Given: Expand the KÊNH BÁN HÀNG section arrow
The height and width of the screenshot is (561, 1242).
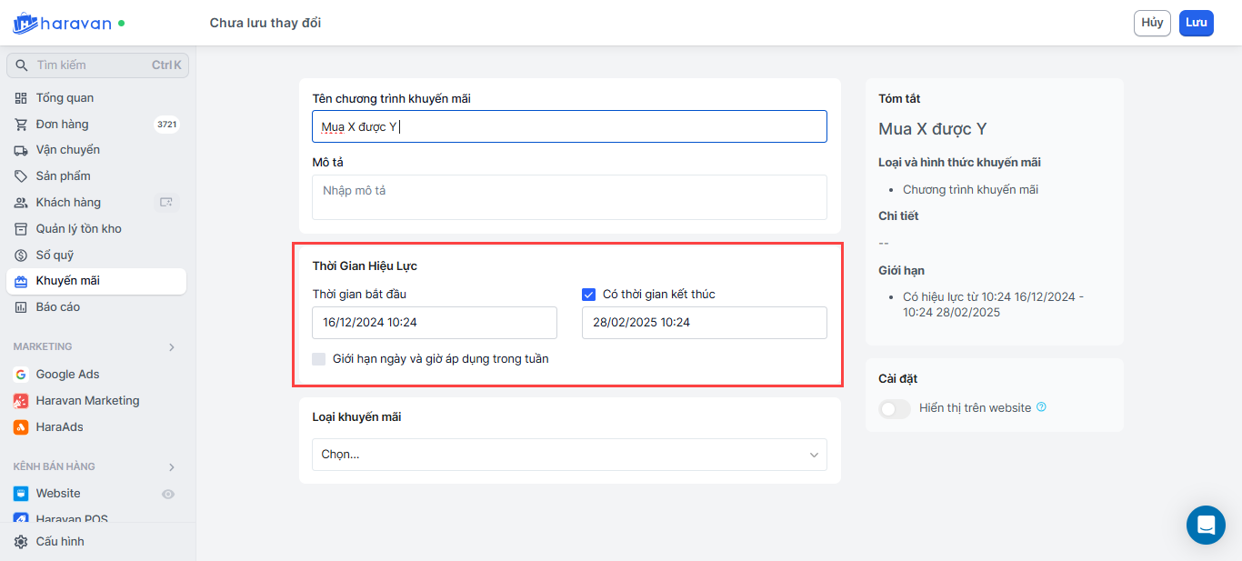Looking at the screenshot, I should click(x=172, y=467).
